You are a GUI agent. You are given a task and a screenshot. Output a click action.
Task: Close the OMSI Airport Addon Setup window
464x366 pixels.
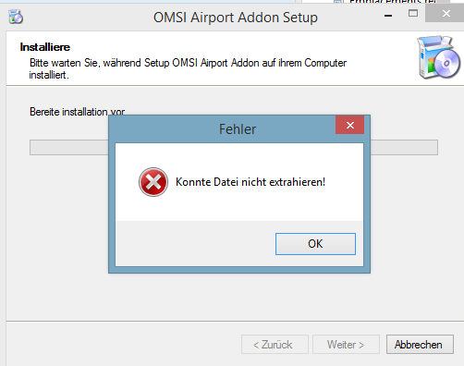point(446,13)
